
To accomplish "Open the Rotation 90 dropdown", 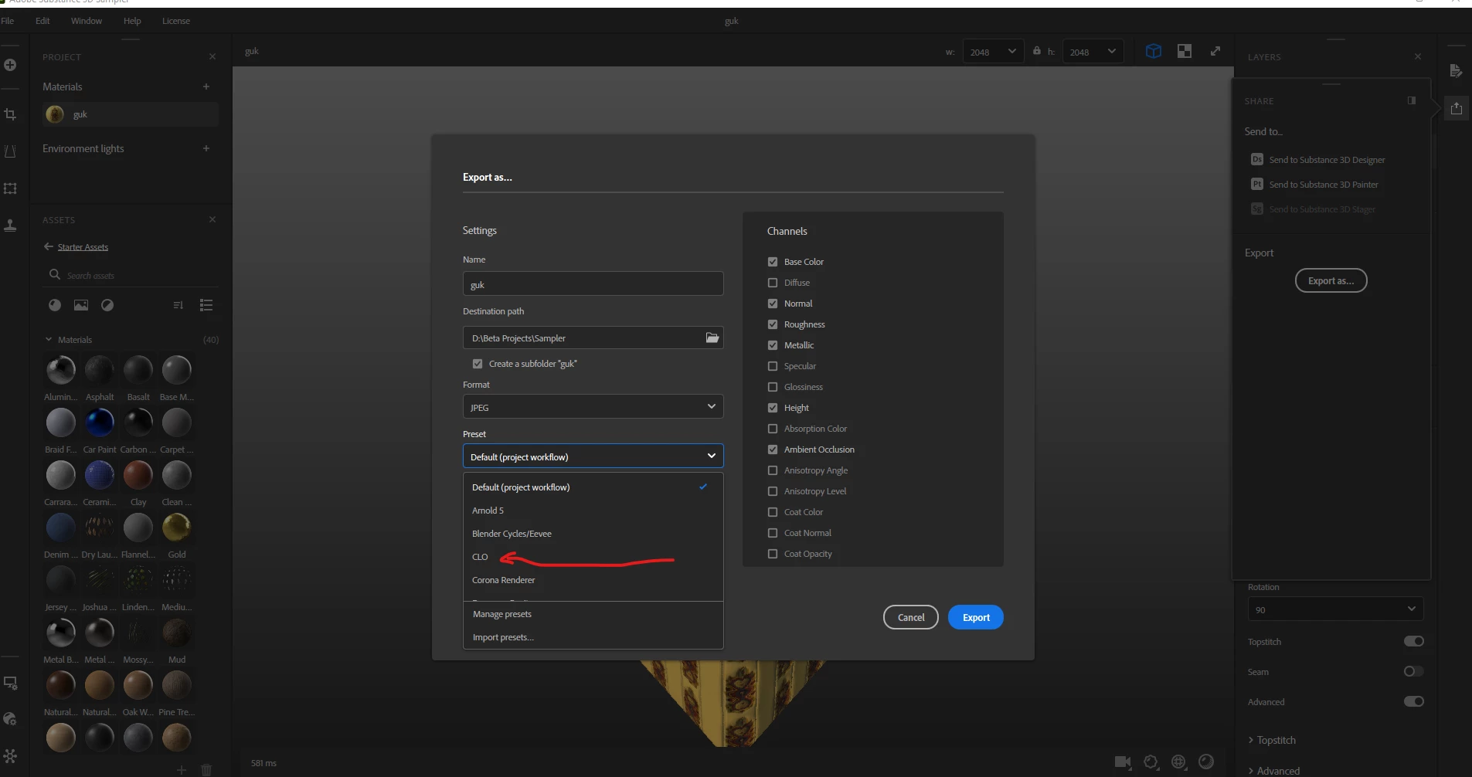I will pos(1334,609).
